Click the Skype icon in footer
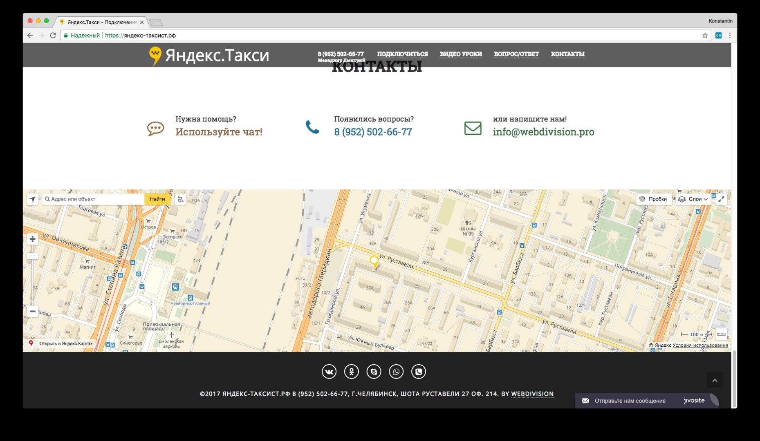Image resolution: width=760 pixels, height=441 pixels. coord(374,372)
